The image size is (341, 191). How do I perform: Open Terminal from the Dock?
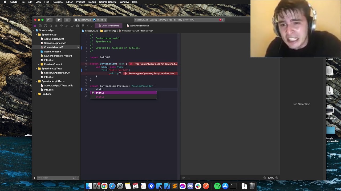coord(233,186)
